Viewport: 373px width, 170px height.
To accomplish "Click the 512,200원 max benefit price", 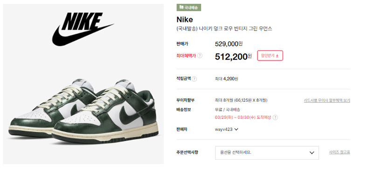I will (234, 56).
